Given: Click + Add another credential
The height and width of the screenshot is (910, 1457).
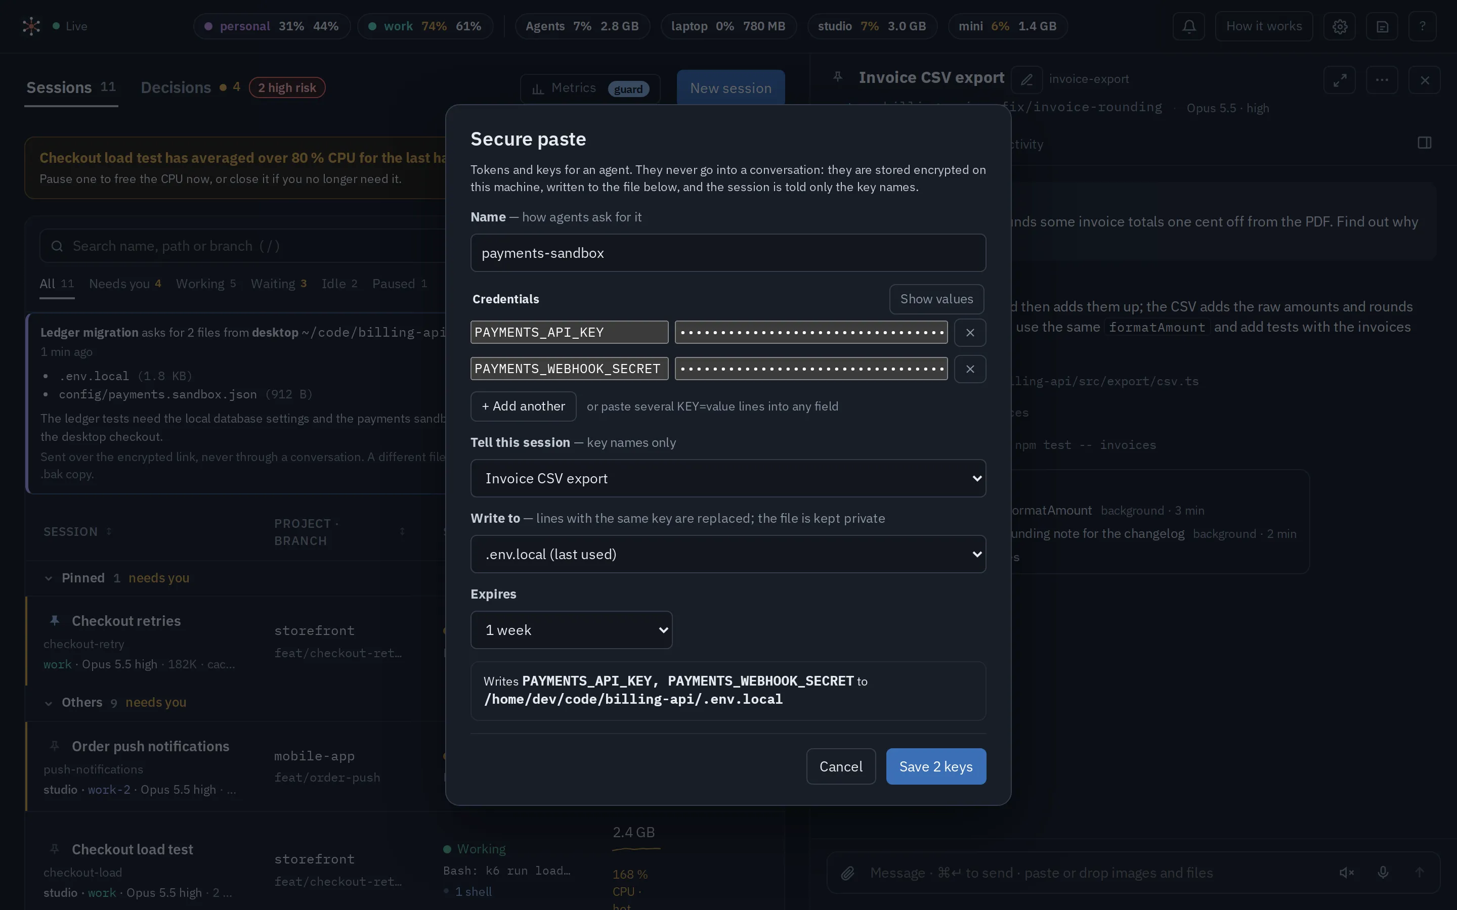Looking at the screenshot, I should coord(523,406).
